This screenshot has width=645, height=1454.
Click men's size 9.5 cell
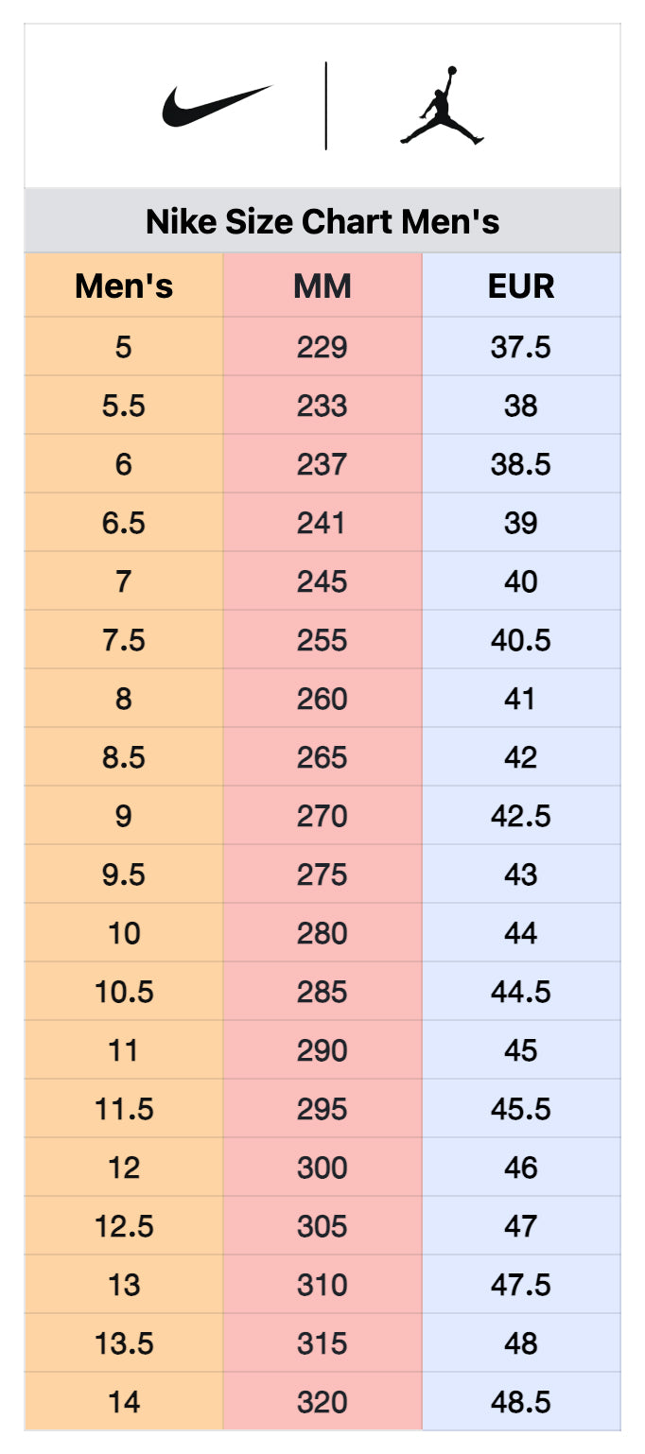pos(124,874)
